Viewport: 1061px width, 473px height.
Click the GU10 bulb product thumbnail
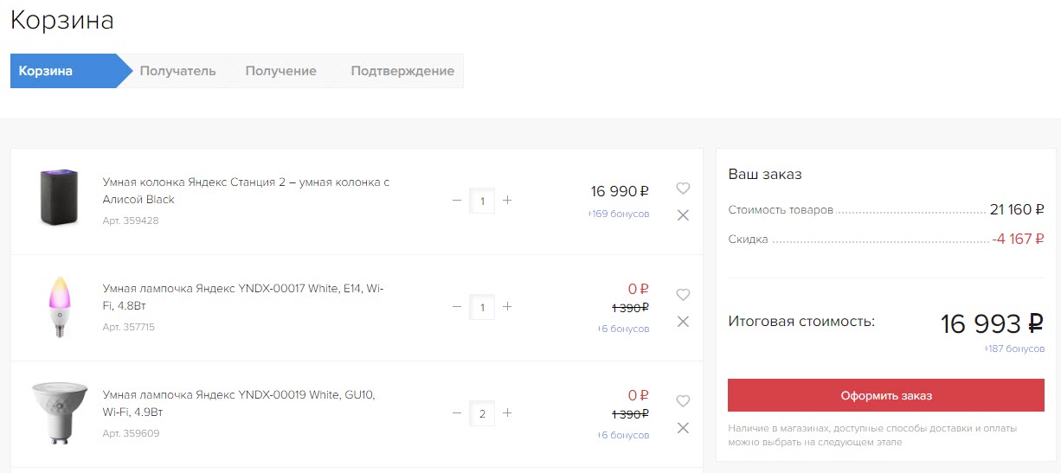point(59,412)
